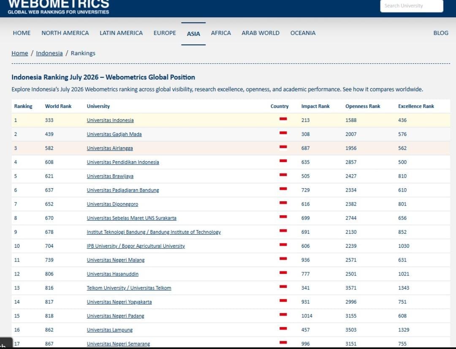This screenshot has width=456, height=349.
Task: Click the Openness Rank column header
Action: click(x=363, y=106)
